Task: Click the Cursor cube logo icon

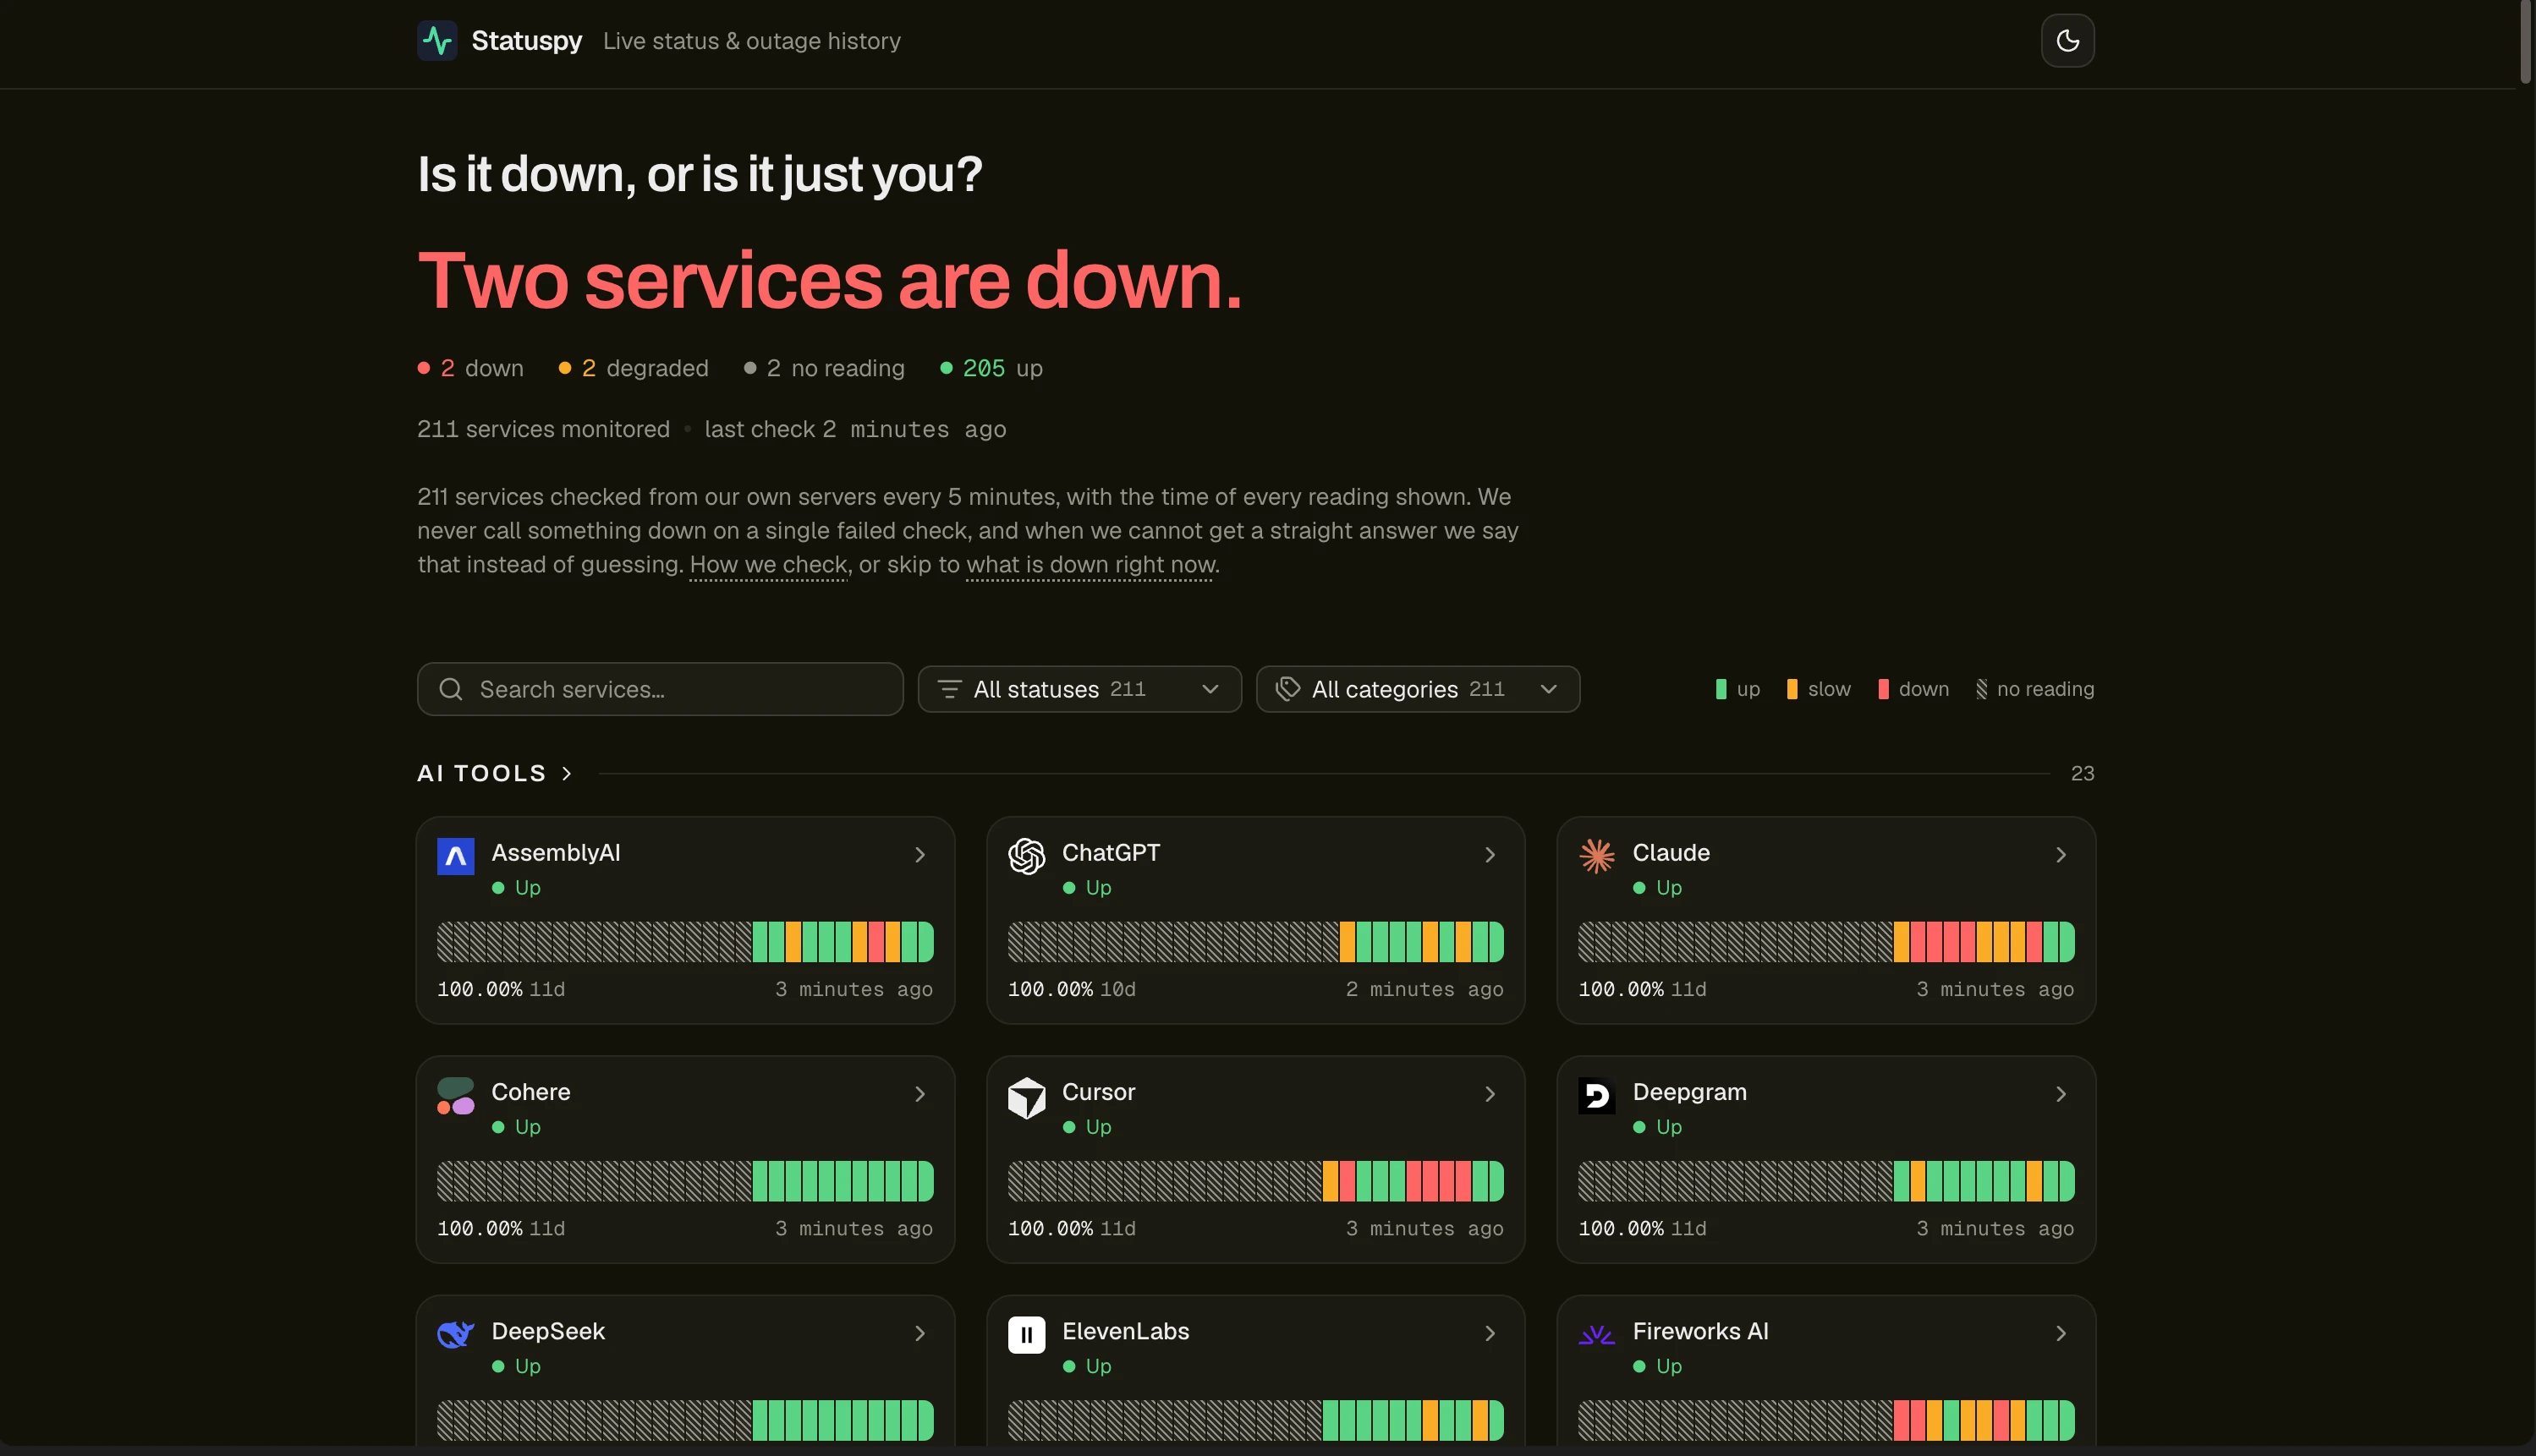Action: coord(1026,1097)
